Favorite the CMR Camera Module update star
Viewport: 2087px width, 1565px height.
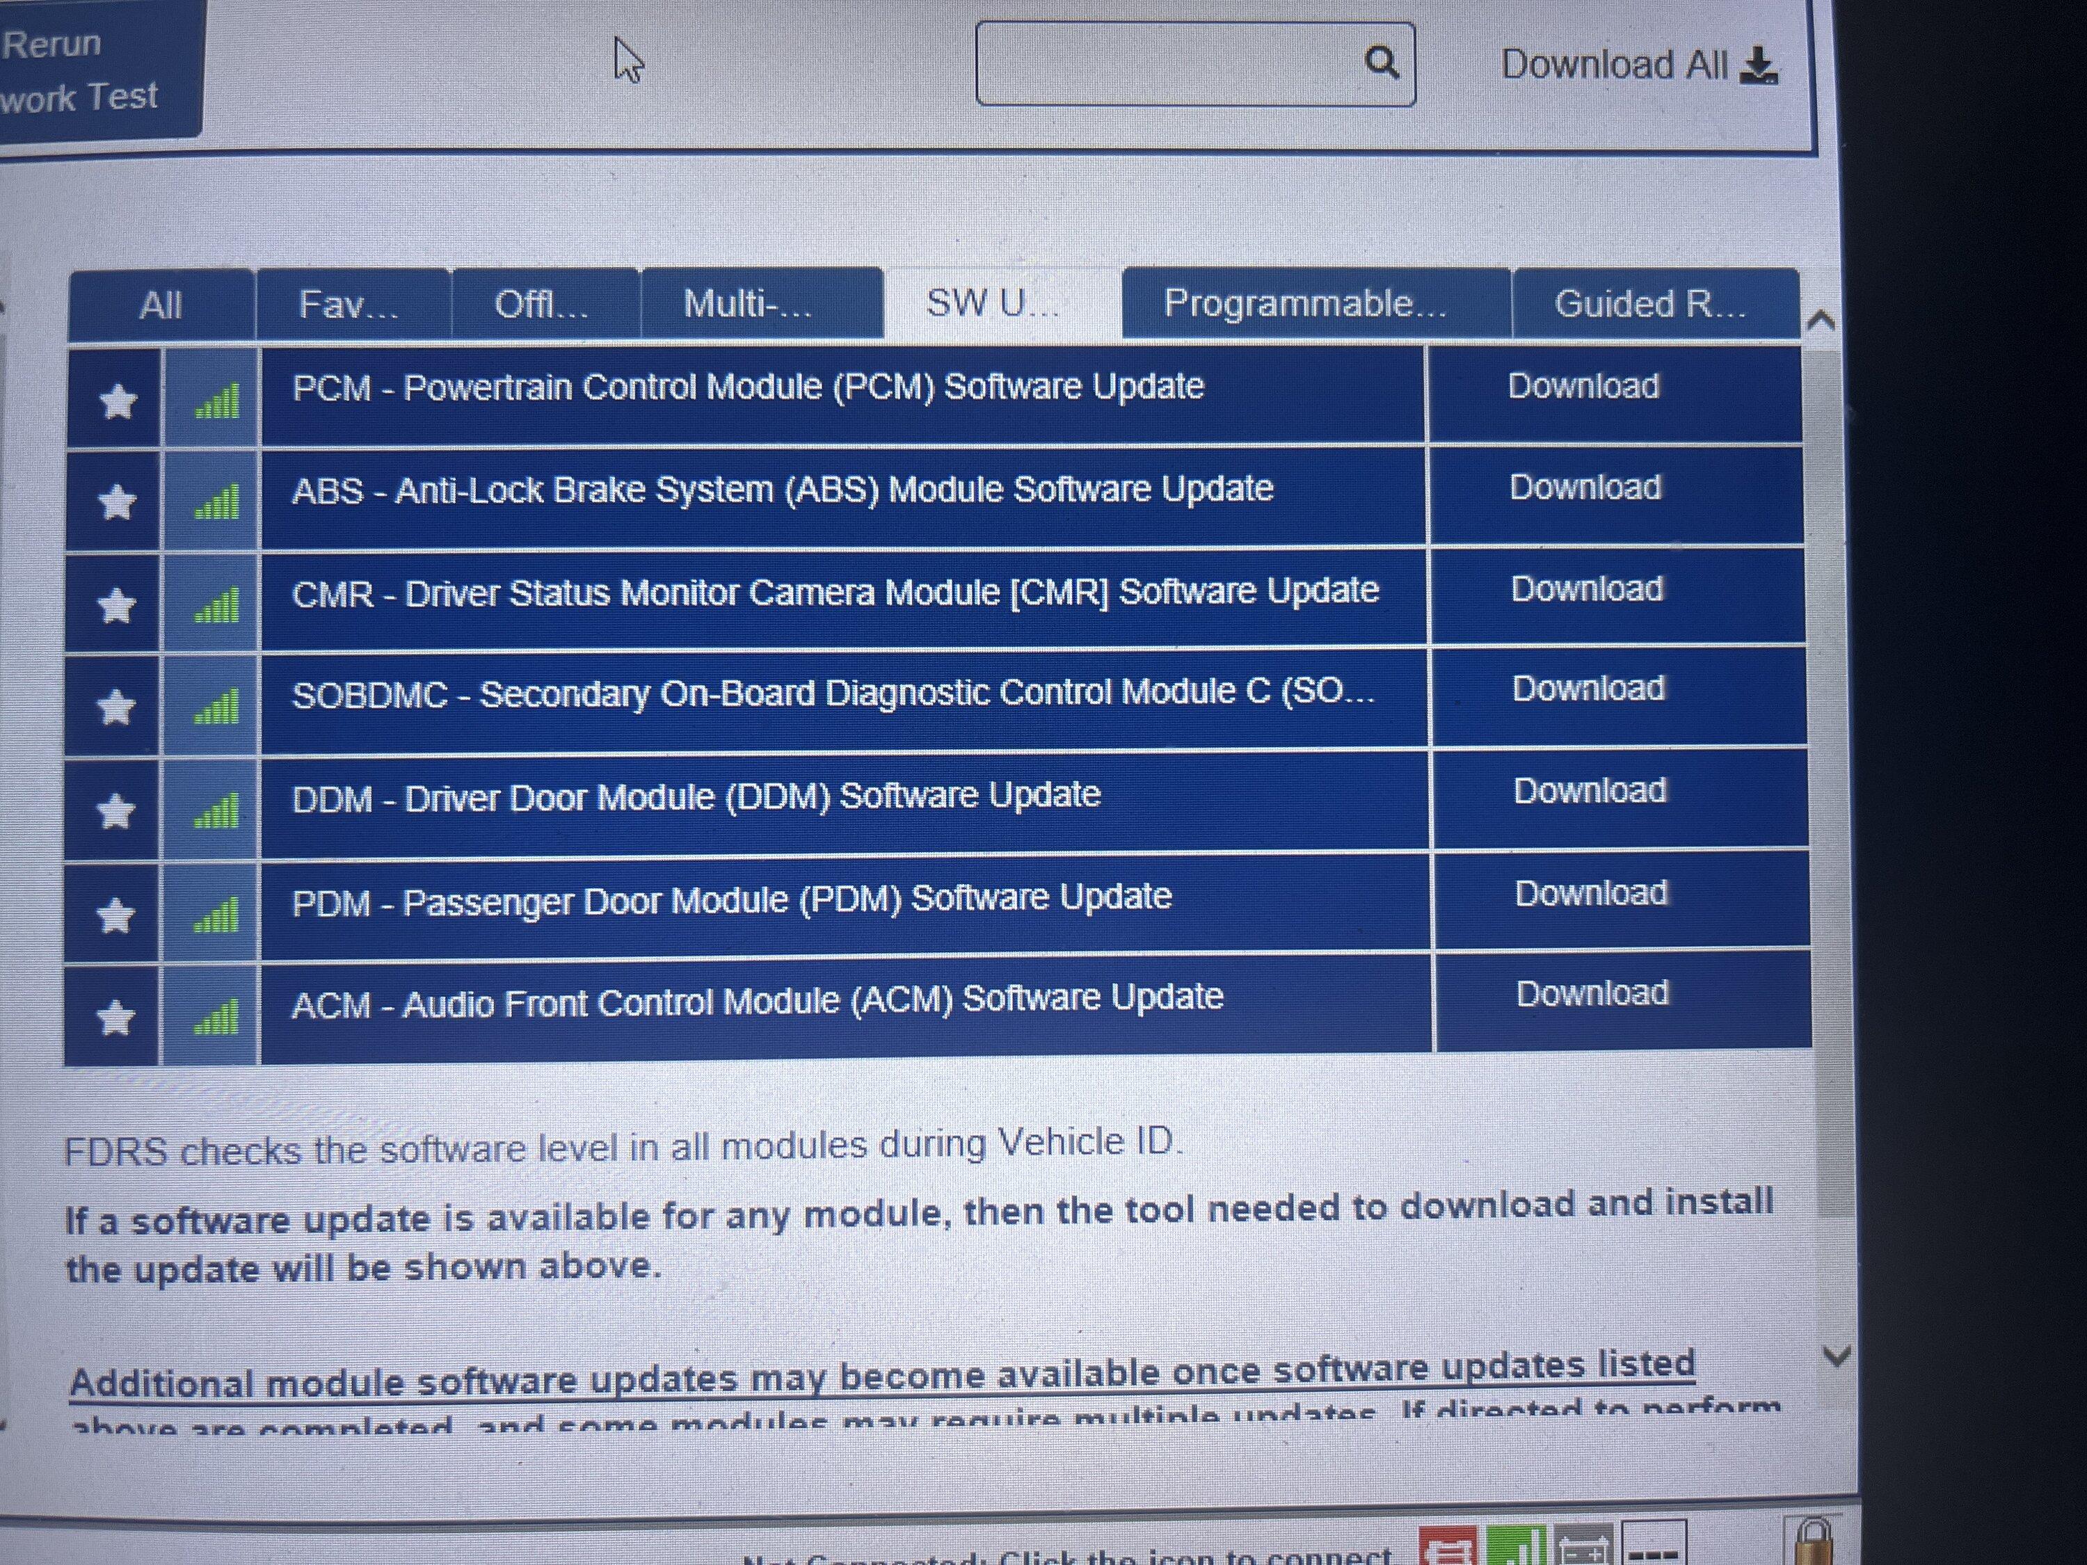pos(117,606)
